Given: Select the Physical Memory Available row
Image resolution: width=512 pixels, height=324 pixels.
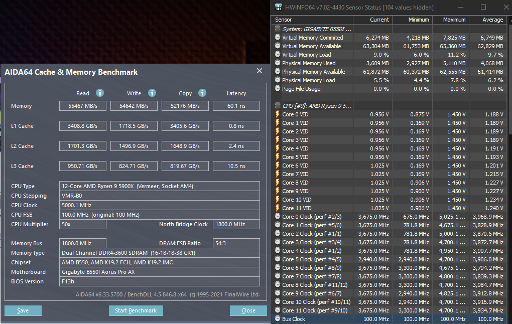Looking at the screenshot, I should 389,72.
